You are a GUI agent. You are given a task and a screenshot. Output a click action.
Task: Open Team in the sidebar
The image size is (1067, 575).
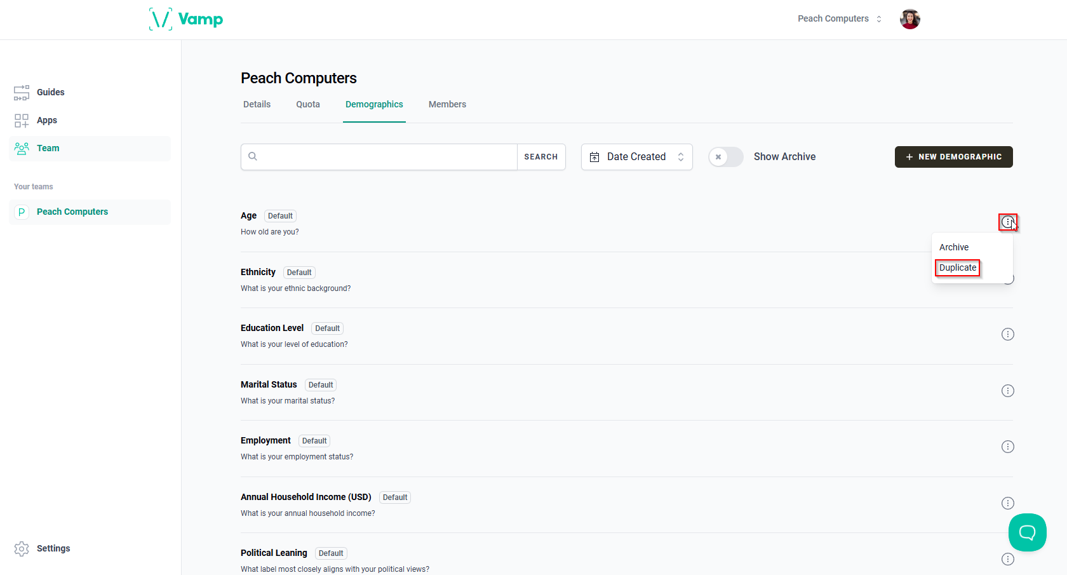point(90,149)
